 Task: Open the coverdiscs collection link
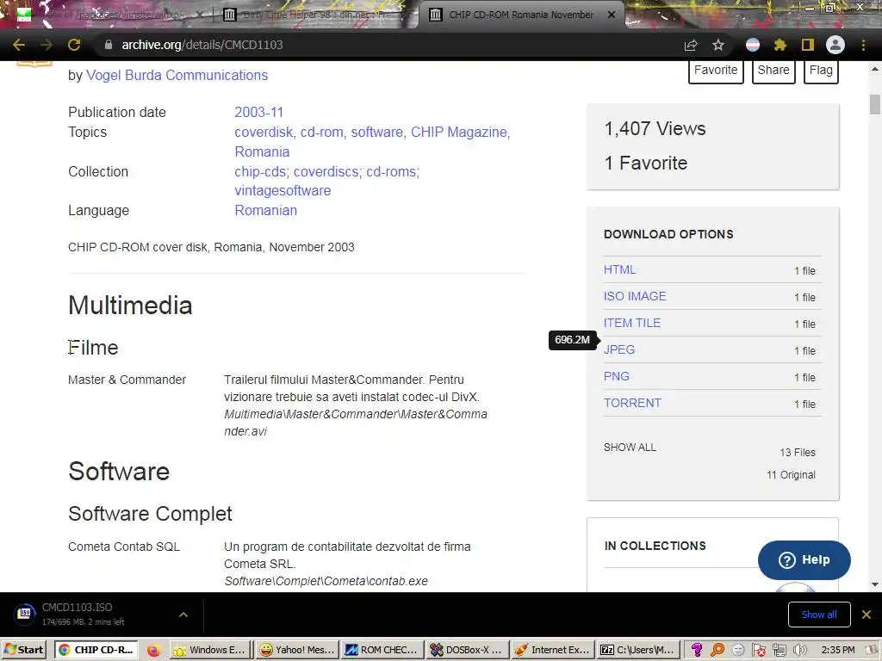click(x=326, y=171)
